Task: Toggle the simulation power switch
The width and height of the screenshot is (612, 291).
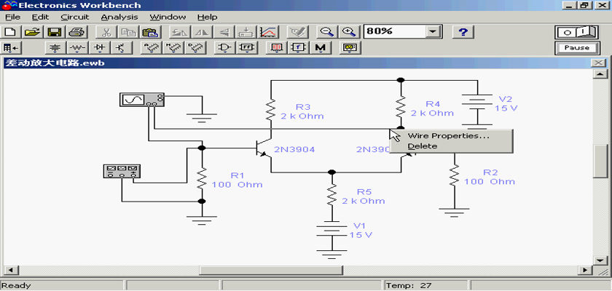Action: pyautogui.click(x=577, y=32)
